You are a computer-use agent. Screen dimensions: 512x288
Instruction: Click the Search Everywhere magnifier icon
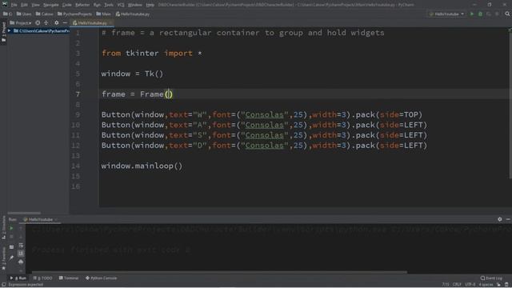pos(507,14)
